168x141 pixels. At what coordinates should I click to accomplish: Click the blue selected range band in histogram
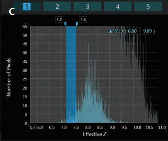pyautogui.click(x=71, y=74)
